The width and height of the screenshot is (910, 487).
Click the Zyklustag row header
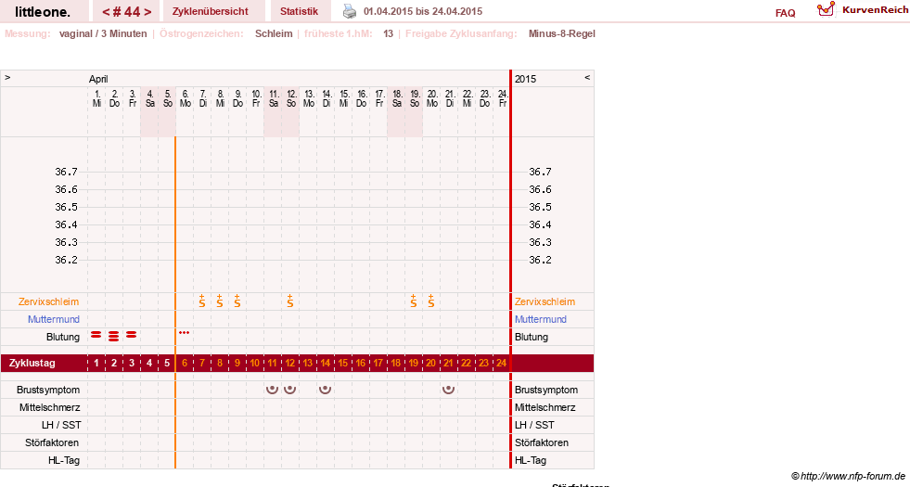pyautogui.click(x=32, y=363)
